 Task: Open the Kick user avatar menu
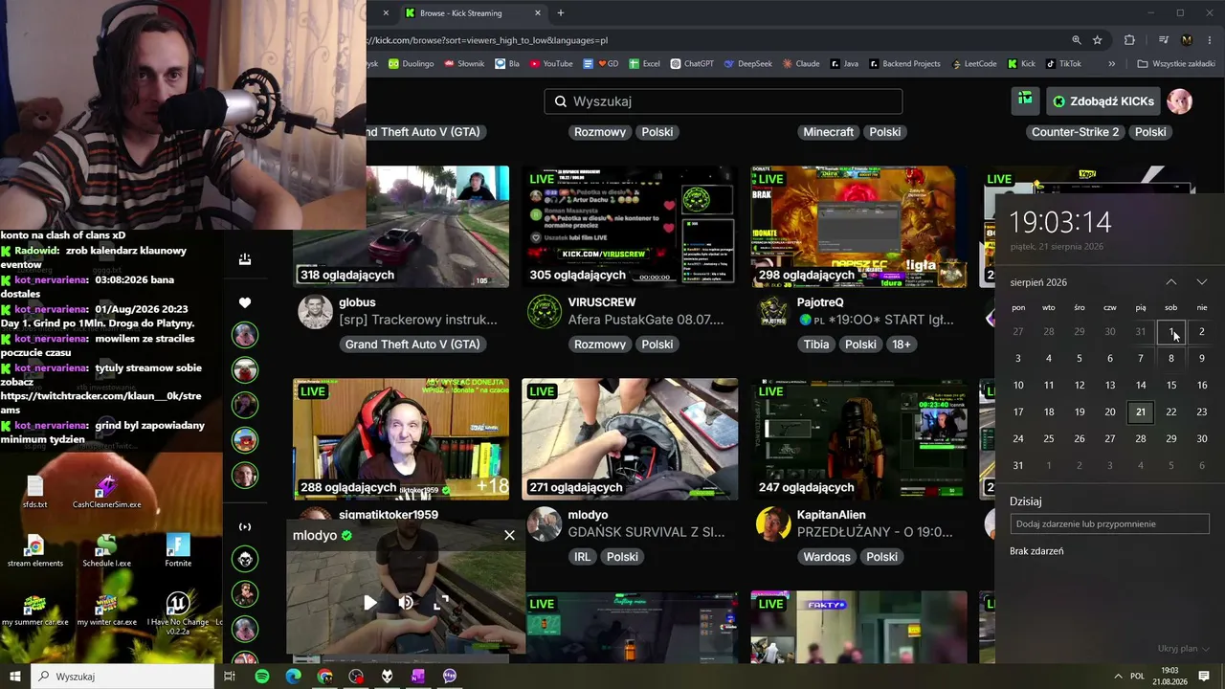pyautogui.click(x=1180, y=101)
